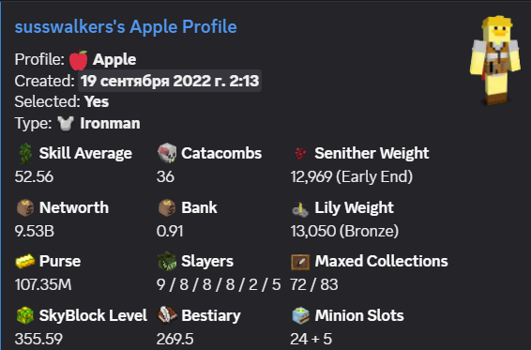The width and height of the screenshot is (531, 350).
Task: Click the Minion Slots blue icon
Action: [300, 315]
